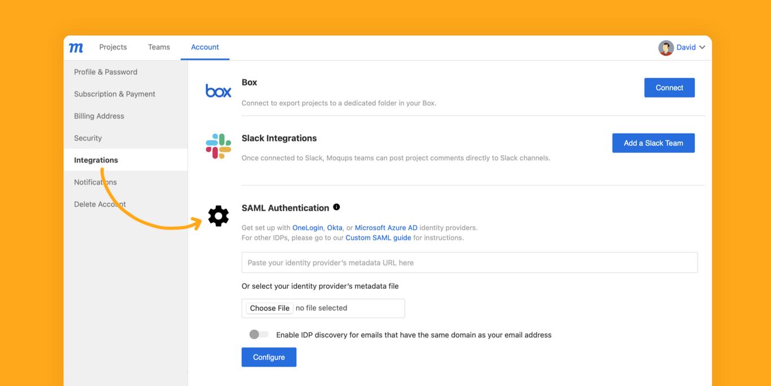Go to Subscription & Payment settings
This screenshot has height=386, width=771.
pyautogui.click(x=115, y=94)
